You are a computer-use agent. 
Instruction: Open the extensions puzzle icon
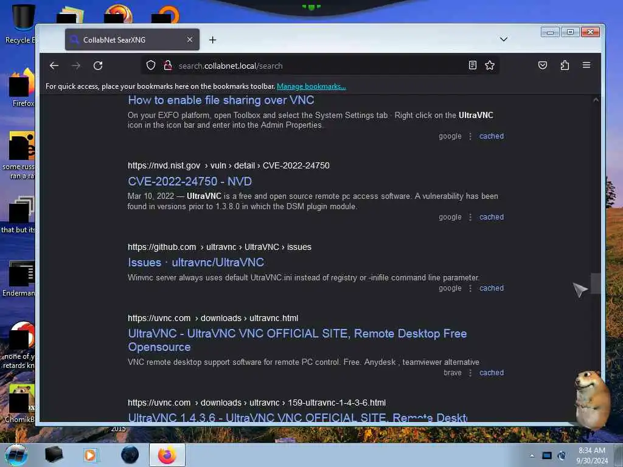565,65
